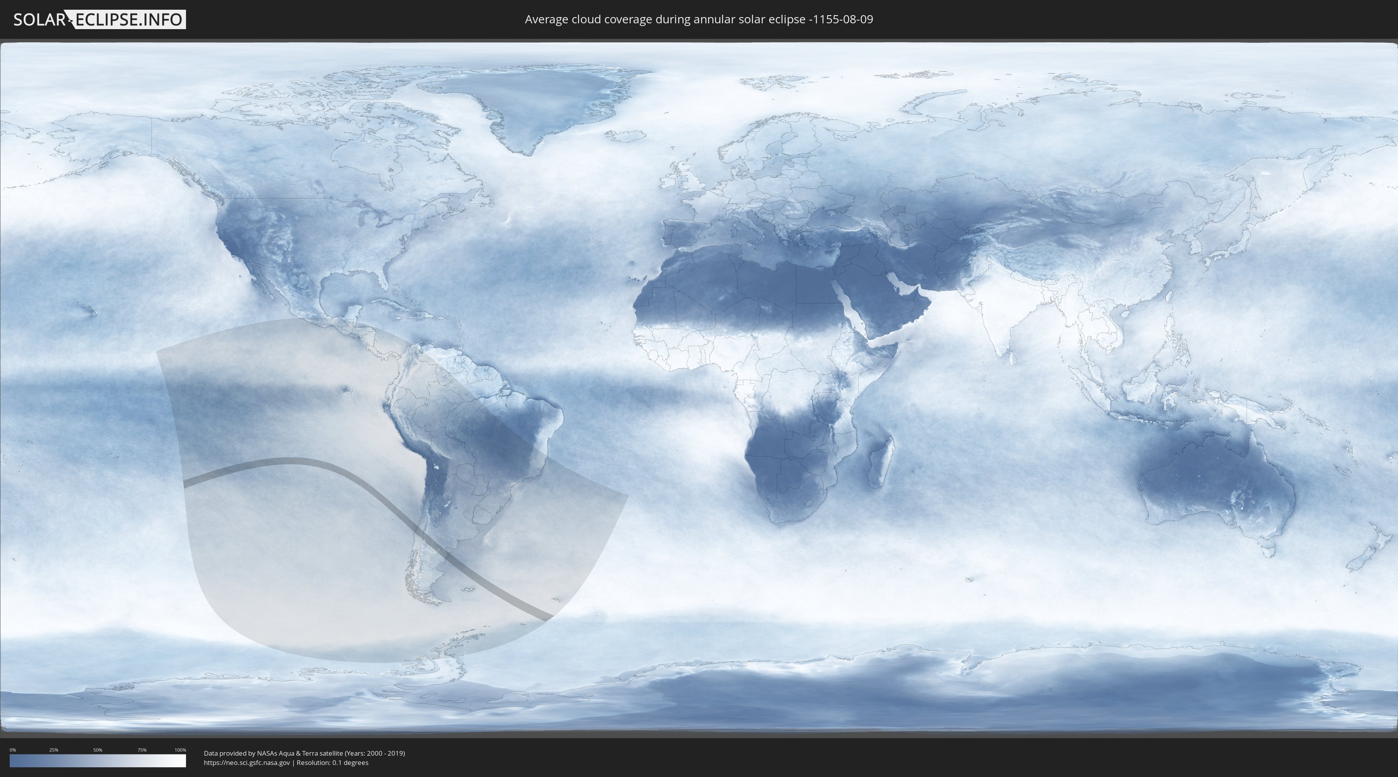This screenshot has height=777, width=1398.
Task: Click the eclipse title text at top
Action: 699,19
